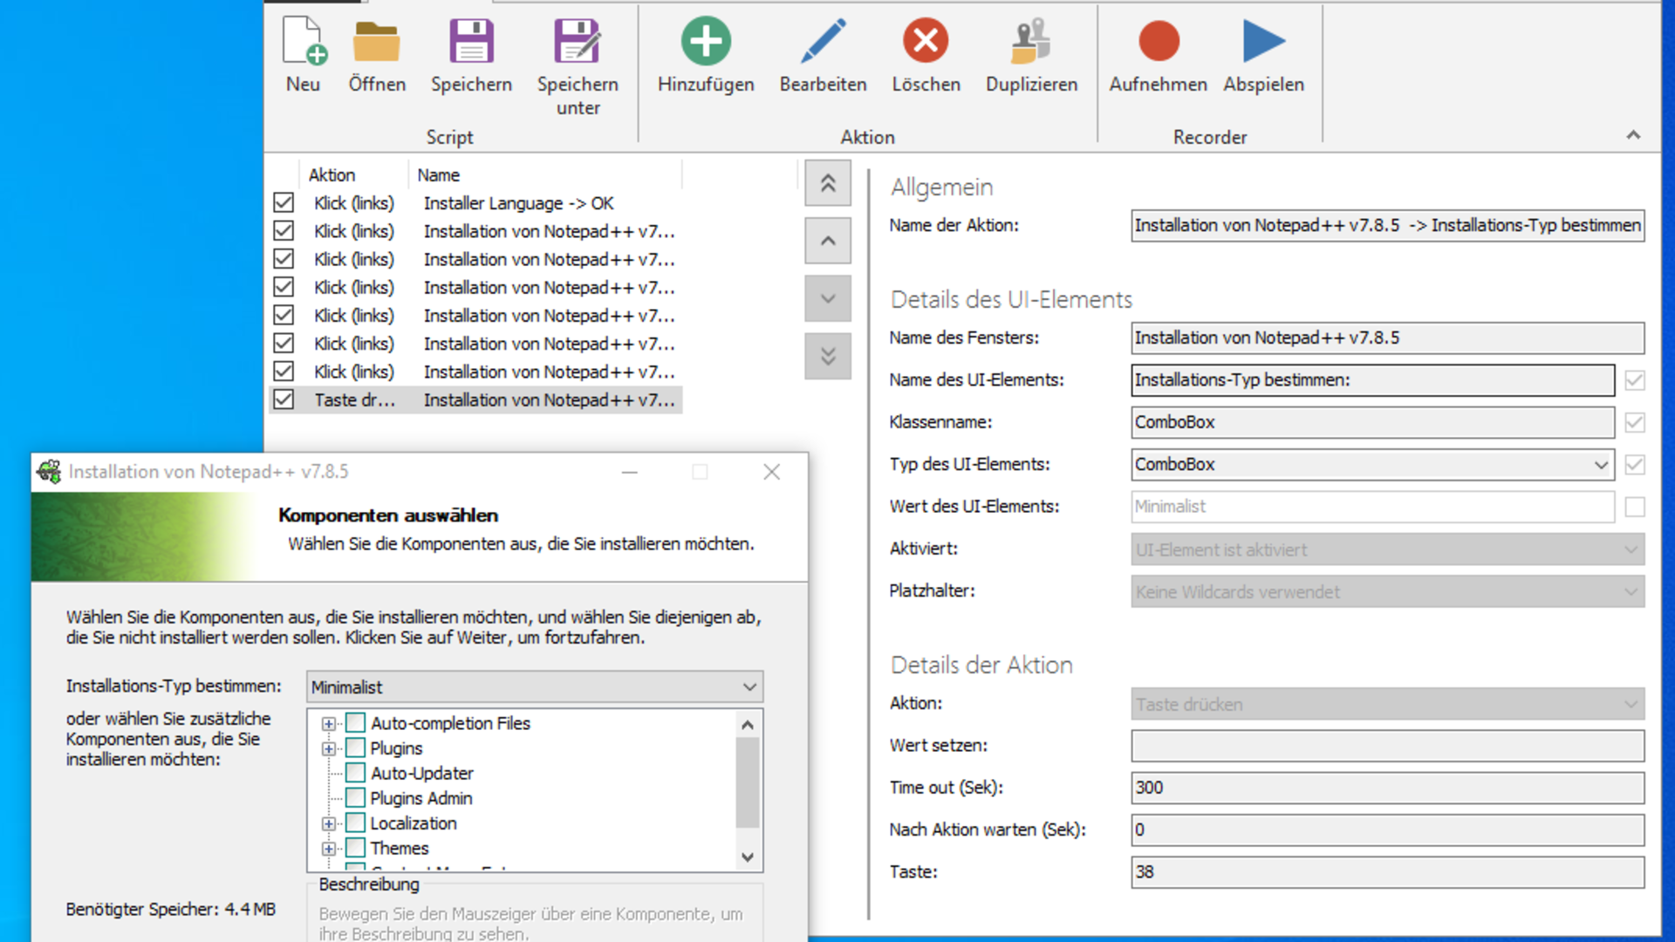
Task: Open the Installations-Typ Minimalist dropdown
Action: click(x=535, y=687)
